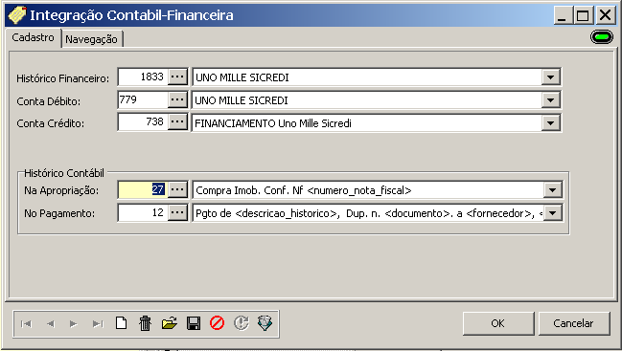The image size is (622, 351).
Task: Go to the next record
Action: 74,324
